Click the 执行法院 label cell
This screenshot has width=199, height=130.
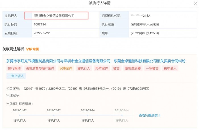point(114,24)
